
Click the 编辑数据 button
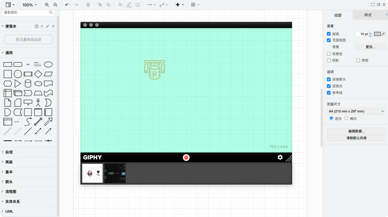coord(356,131)
